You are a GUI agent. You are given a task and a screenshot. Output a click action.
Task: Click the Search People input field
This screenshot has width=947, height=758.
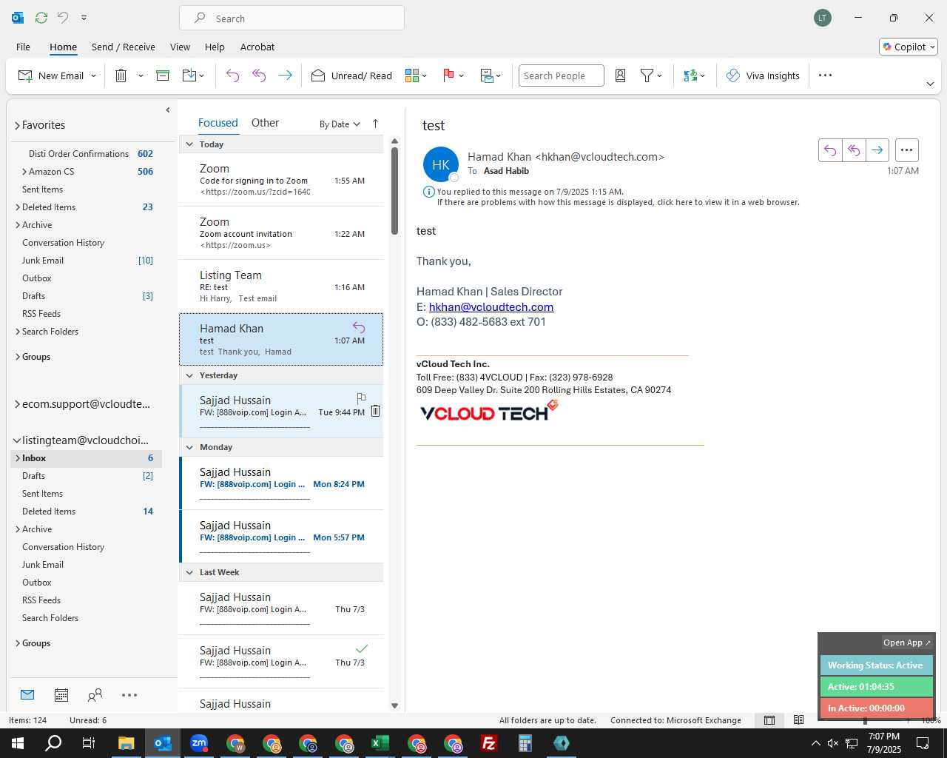tap(562, 76)
